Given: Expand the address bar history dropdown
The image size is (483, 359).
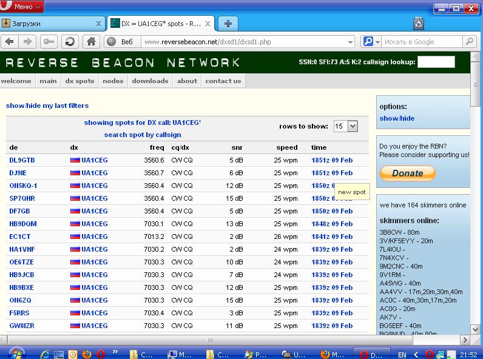Looking at the screenshot, I should [350, 42].
